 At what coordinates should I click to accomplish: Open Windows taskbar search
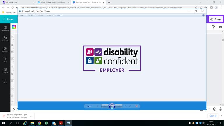click(x=10, y=123)
